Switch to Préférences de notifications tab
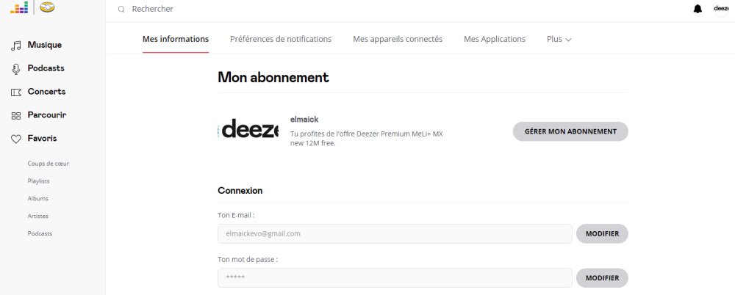 (281, 39)
